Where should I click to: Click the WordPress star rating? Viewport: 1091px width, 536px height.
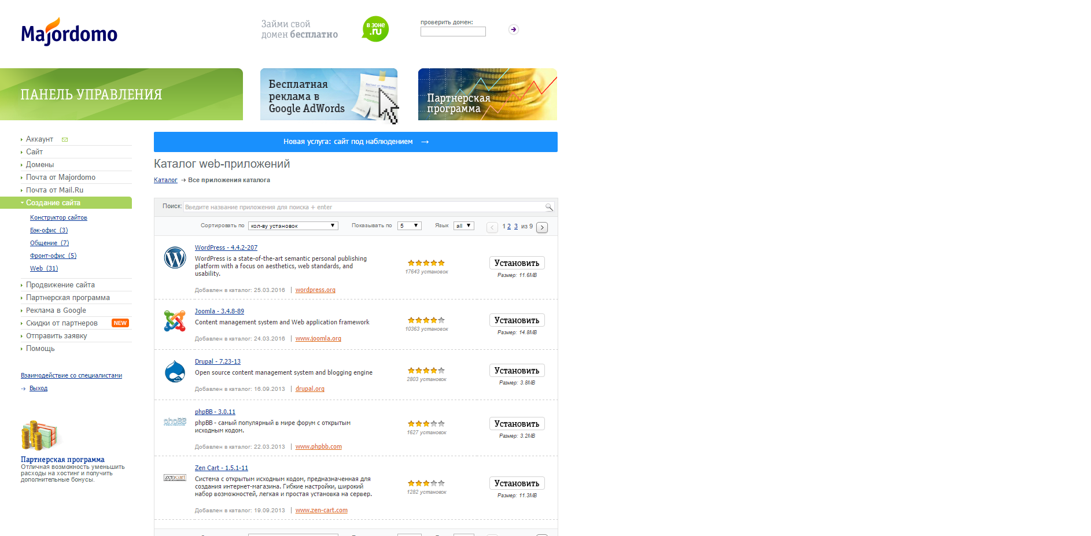coord(426,263)
